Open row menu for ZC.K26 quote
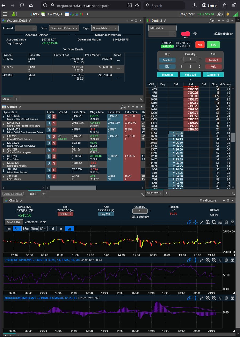240x337 pixels. click(x=3, y=177)
